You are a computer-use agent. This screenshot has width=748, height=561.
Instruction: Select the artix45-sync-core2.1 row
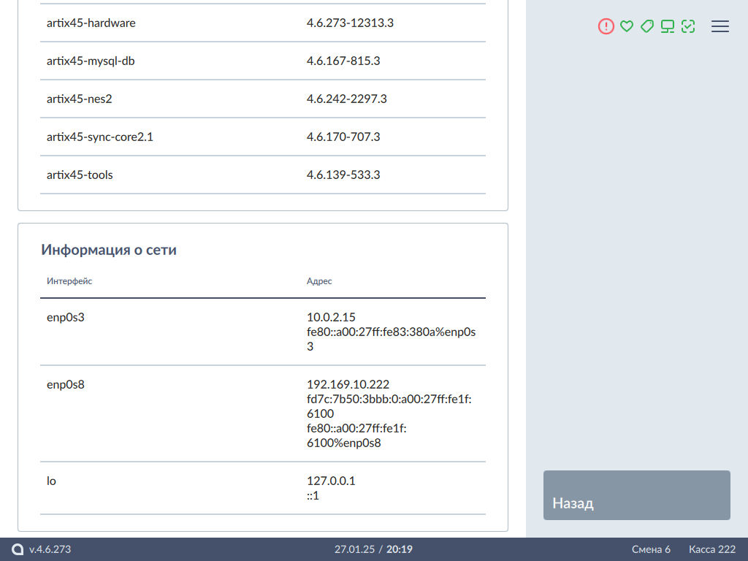click(263, 137)
